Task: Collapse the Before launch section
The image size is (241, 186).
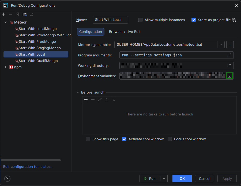Action: click(x=78, y=92)
